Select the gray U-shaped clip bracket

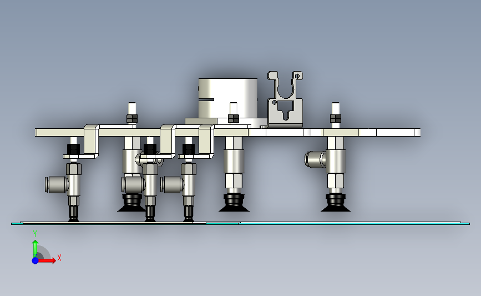coord(285,100)
